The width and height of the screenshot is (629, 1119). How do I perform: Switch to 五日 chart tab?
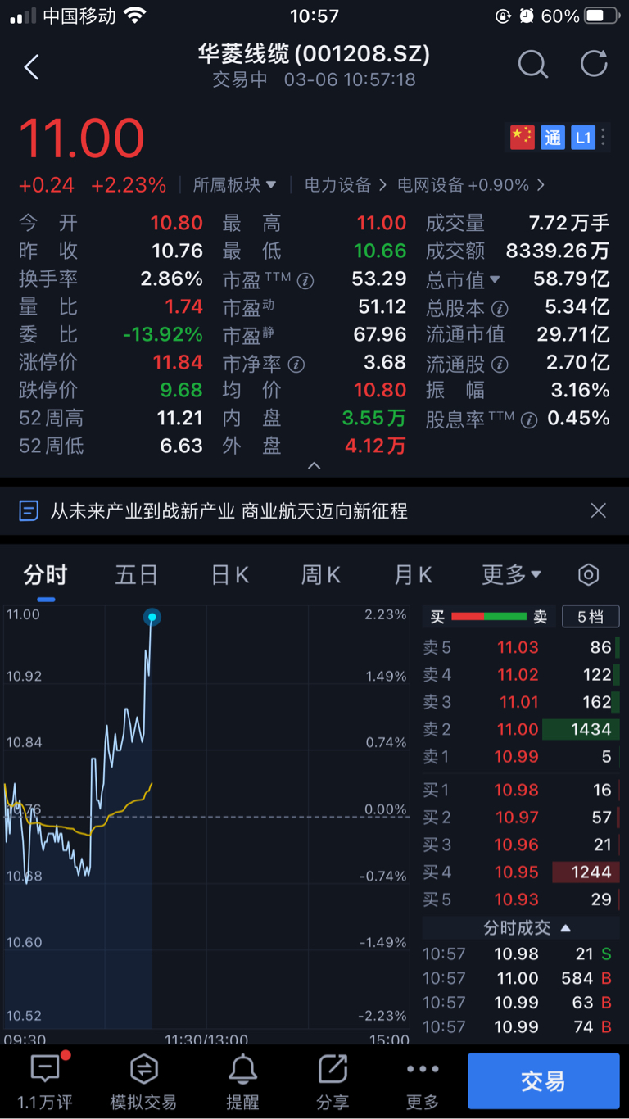(136, 575)
